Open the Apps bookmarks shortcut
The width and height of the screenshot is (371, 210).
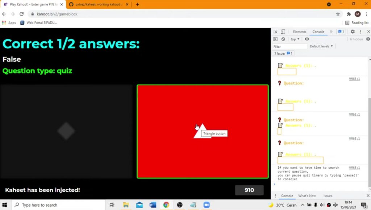pyautogui.click(x=9, y=23)
